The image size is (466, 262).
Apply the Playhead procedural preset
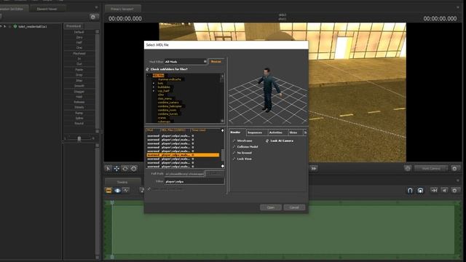pyautogui.click(x=79, y=53)
